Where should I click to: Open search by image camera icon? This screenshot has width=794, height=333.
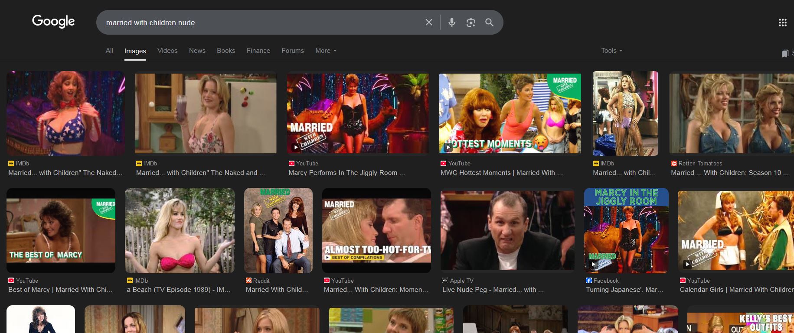(471, 23)
